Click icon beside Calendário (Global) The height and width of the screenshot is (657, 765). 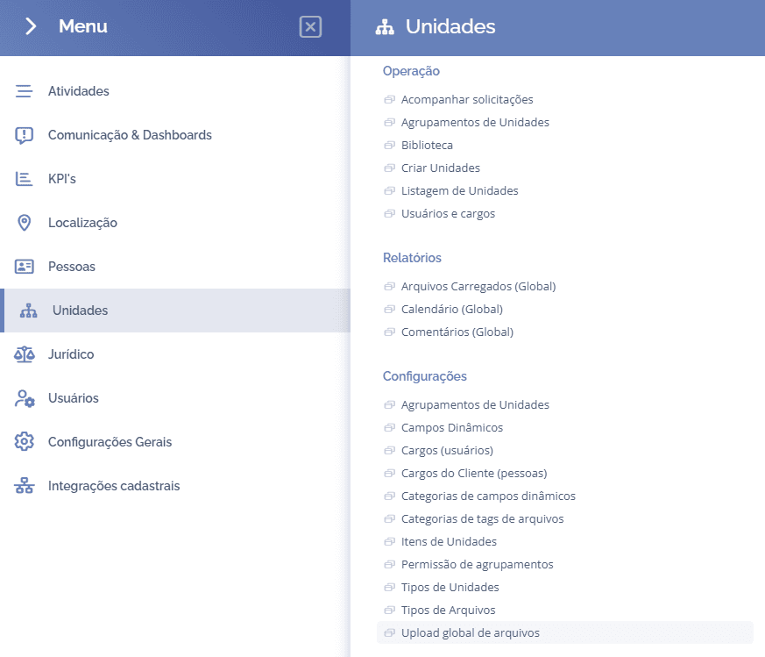(389, 310)
